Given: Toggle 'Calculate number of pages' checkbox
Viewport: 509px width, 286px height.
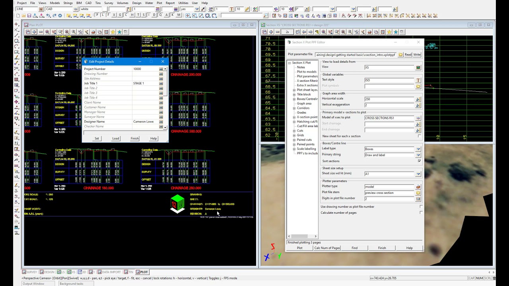Looking at the screenshot, I should [421, 213].
